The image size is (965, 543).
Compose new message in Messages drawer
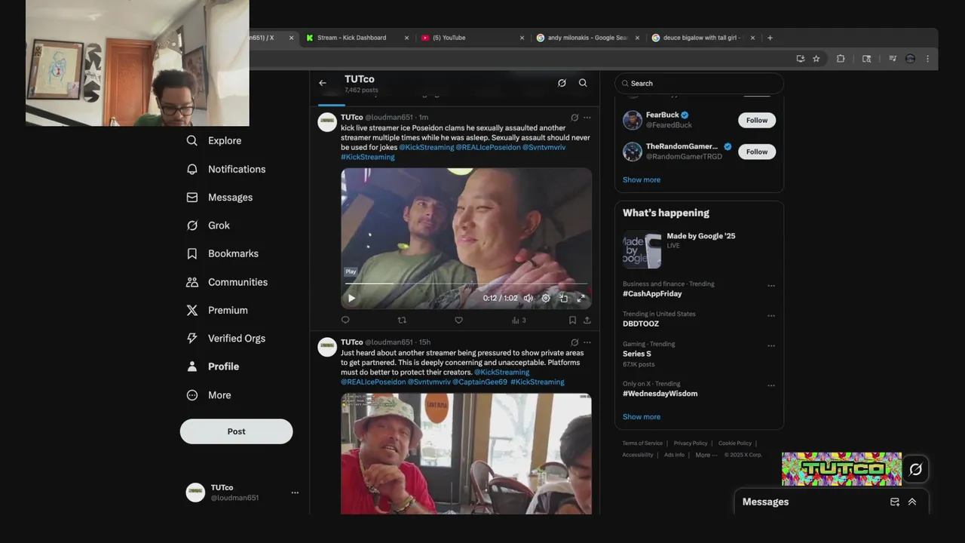point(895,502)
